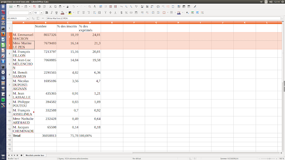
Task: Open the font size dropdown
Action: [x=41, y=13]
